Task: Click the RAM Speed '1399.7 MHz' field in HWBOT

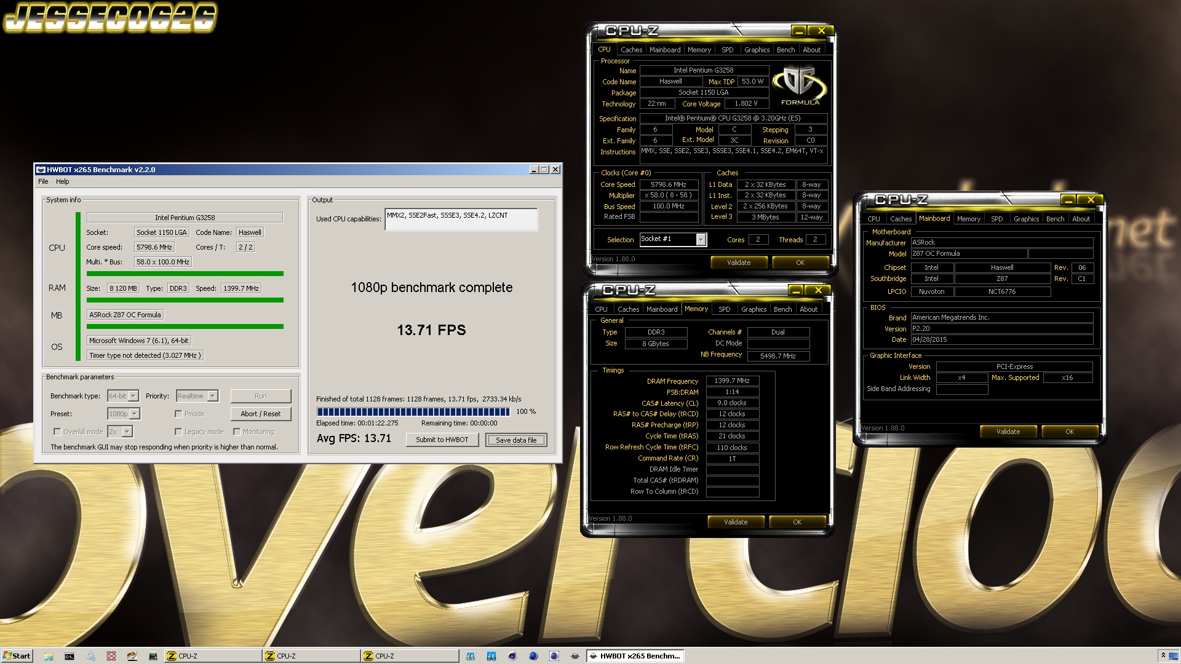Action: [241, 288]
